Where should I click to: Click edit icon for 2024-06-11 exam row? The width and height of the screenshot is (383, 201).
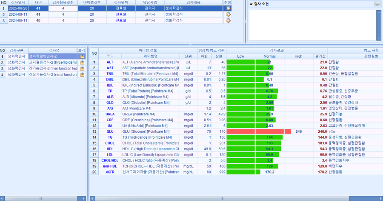[x=229, y=20]
